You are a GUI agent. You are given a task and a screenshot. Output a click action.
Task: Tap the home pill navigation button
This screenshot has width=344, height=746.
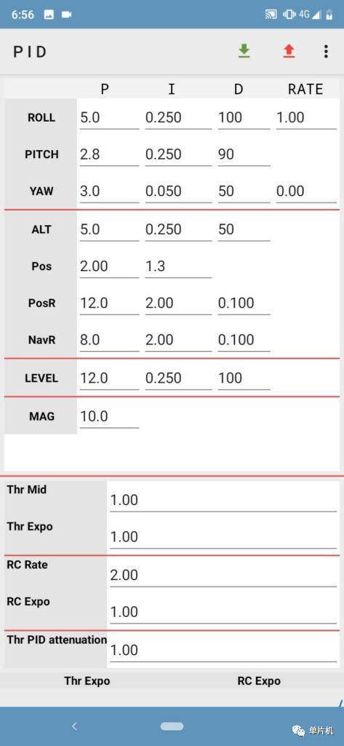(x=172, y=726)
